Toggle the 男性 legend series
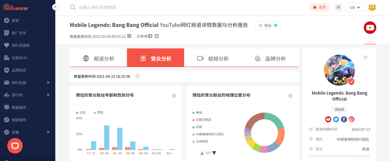This screenshot has width=390, height=161. (x=99, y=113)
